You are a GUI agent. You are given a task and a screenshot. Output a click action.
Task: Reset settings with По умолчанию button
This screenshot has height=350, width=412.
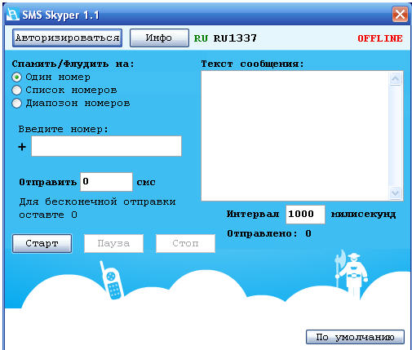(355, 337)
